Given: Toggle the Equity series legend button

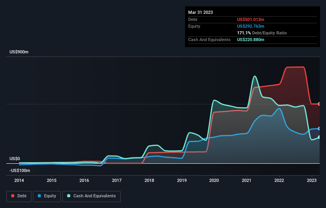Looking at the screenshot, I should coord(47,196).
